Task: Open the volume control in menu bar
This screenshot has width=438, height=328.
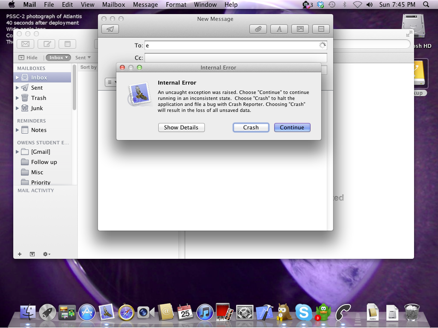Action: 369,4
